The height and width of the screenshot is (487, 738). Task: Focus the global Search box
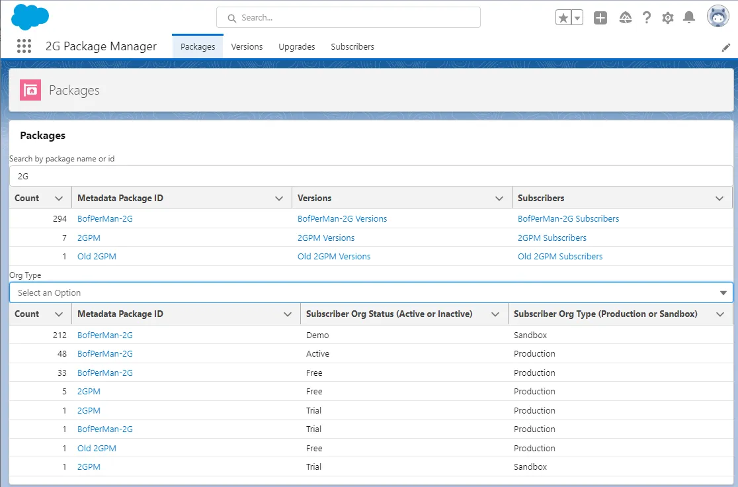point(348,17)
